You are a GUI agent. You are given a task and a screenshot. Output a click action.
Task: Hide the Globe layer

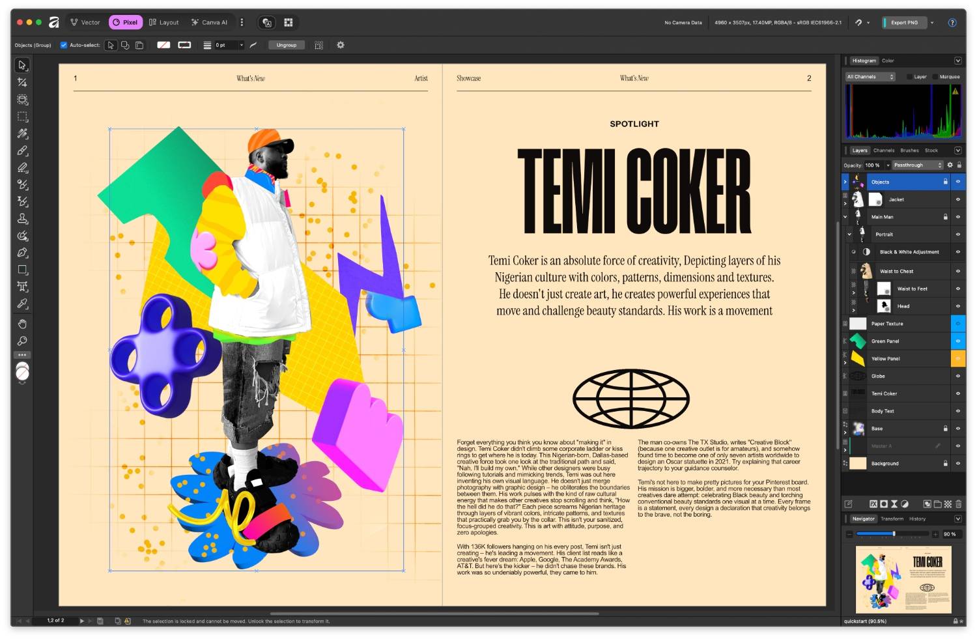tap(957, 376)
